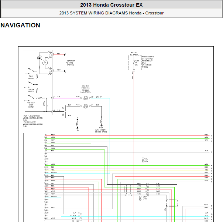Image resolution: width=223 pixels, height=222 pixels.
Task: Click the 'BLK' label at right-edge terminal 4
Action: pos(206,151)
